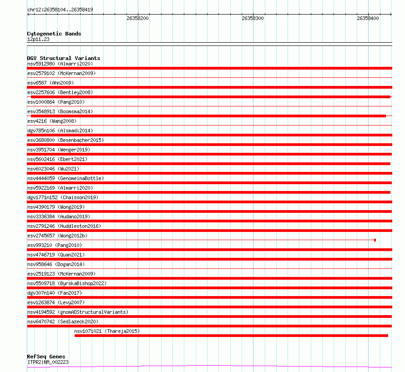Open variant nsv1071021 (Thareja2015)

point(107,331)
